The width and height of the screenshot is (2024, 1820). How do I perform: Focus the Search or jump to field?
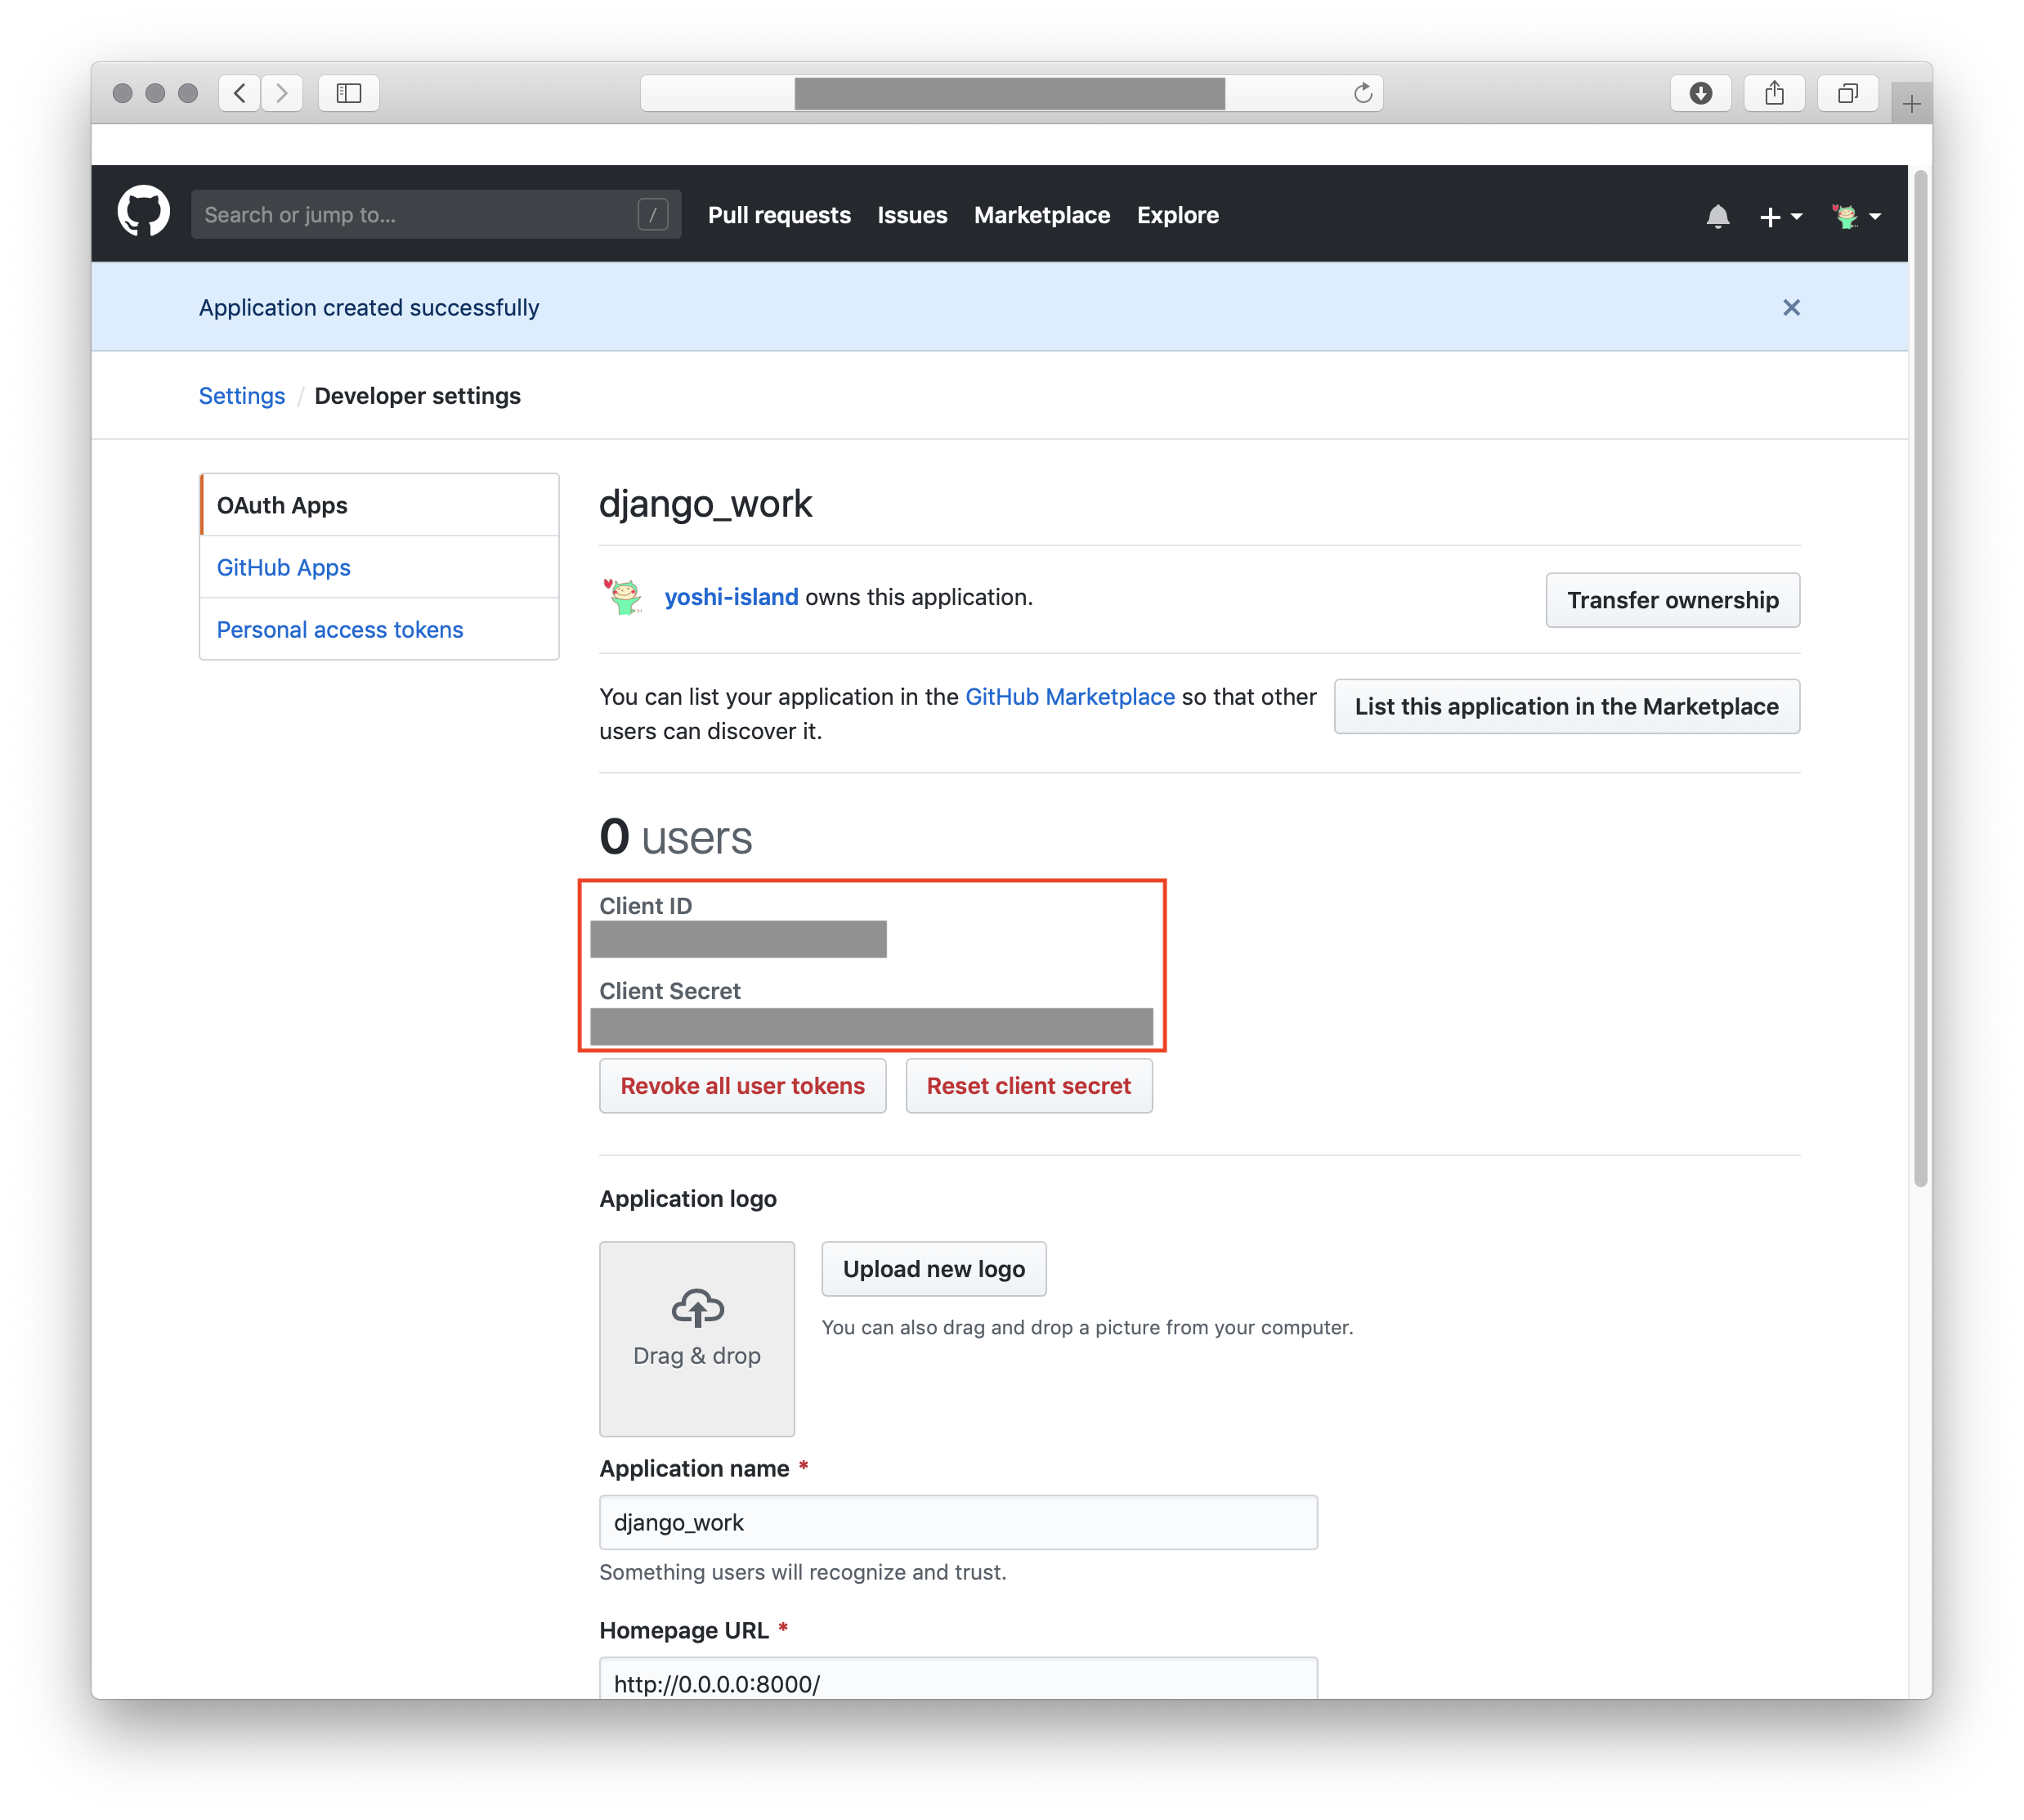(436, 214)
